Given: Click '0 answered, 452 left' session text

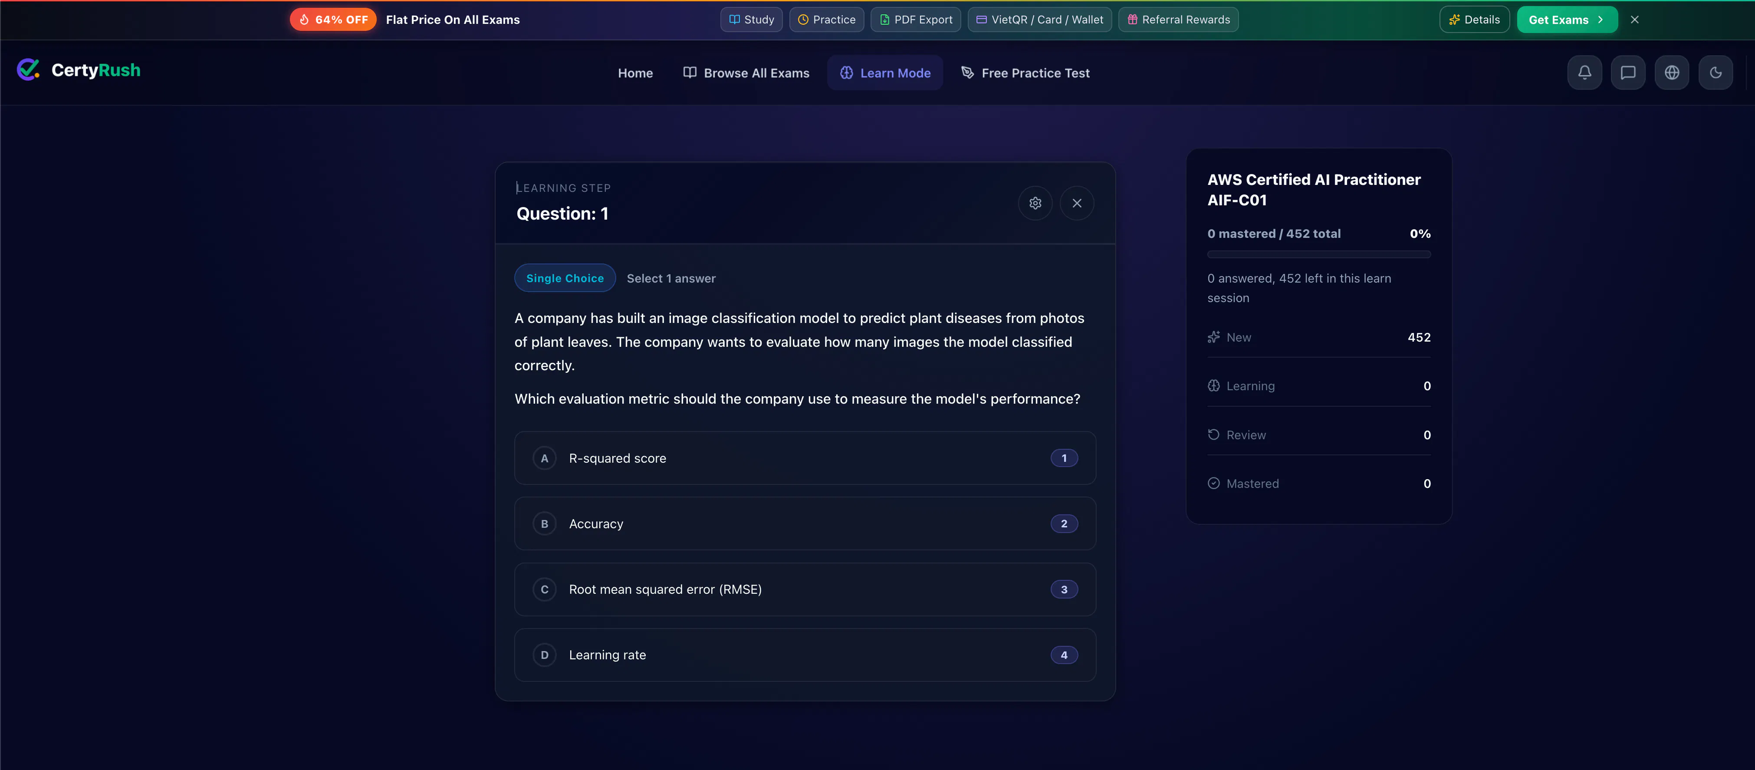Looking at the screenshot, I should 1299,288.
